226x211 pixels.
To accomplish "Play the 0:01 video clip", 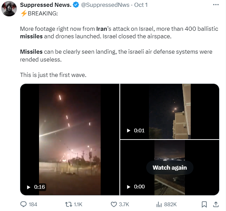I will [129, 131].
